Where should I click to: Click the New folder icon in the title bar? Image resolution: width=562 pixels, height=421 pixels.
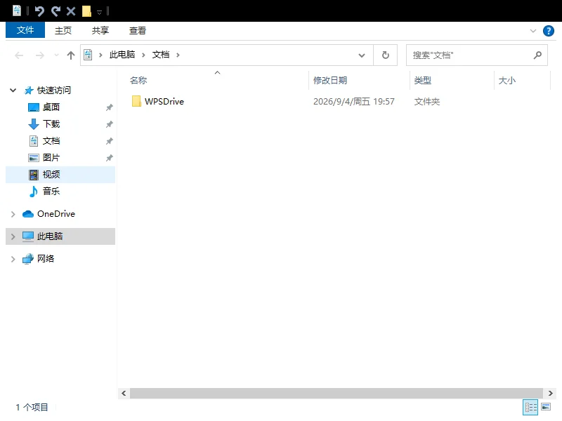[x=86, y=11]
